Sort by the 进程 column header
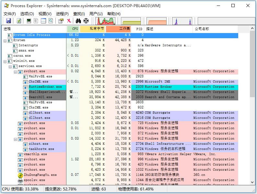 tap(34, 29)
